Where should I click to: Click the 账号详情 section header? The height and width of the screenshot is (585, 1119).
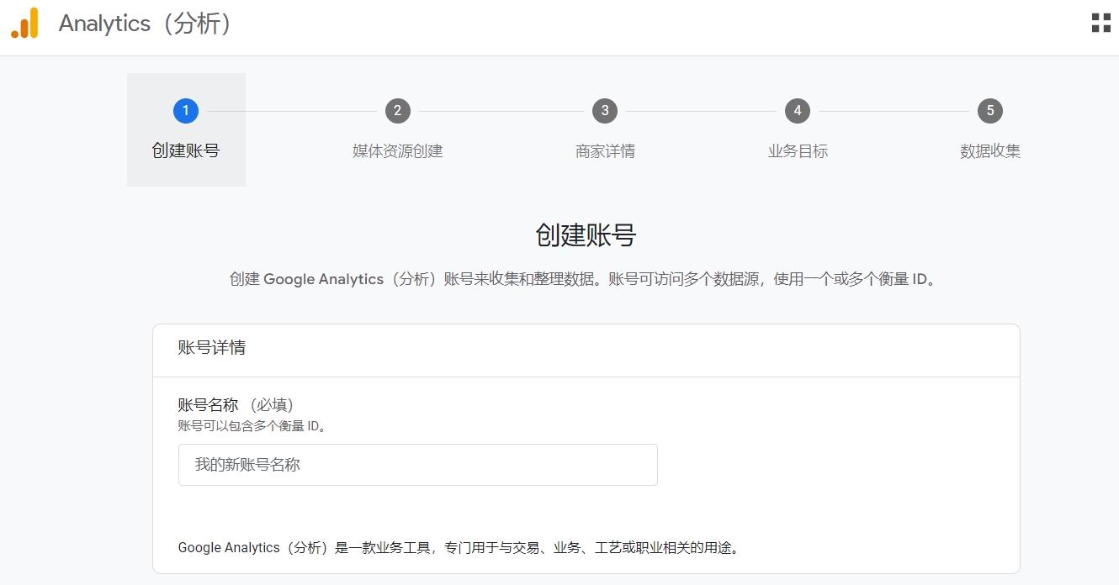212,348
